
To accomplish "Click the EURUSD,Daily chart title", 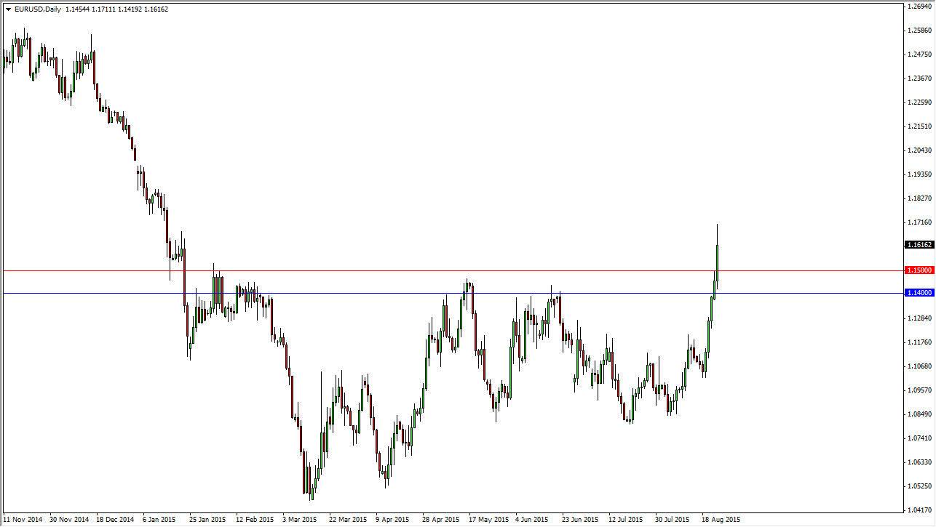I will coord(38,9).
